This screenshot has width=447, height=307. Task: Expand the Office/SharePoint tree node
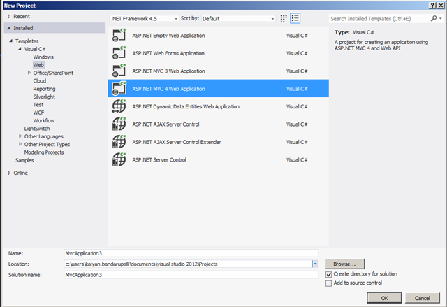point(29,73)
